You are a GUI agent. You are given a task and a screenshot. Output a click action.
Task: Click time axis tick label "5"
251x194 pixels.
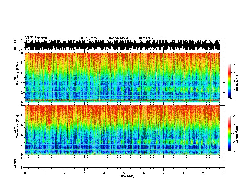tap(124, 173)
